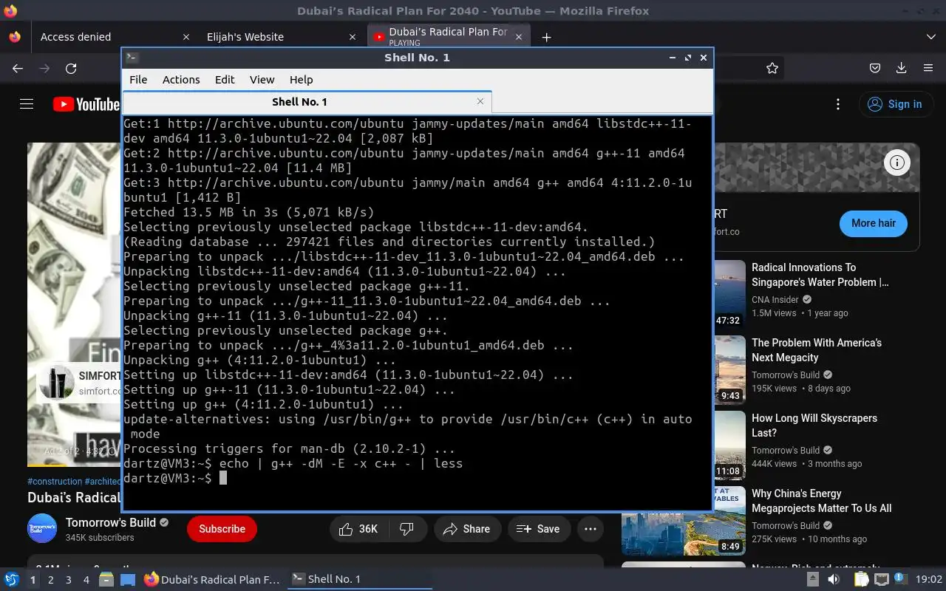The width and height of the screenshot is (946, 591).
Task: Open the application launcher in taskbar
Action: (x=12, y=579)
